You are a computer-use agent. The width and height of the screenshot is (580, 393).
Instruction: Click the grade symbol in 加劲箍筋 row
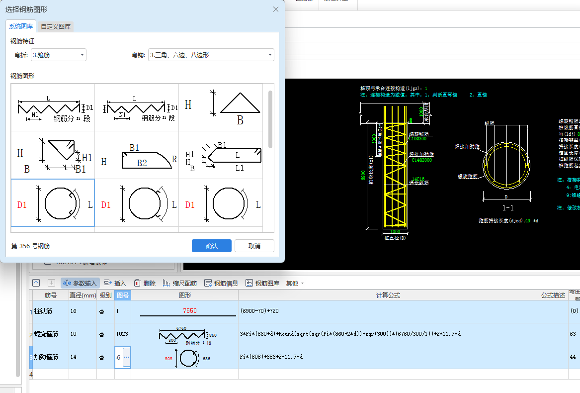point(102,358)
